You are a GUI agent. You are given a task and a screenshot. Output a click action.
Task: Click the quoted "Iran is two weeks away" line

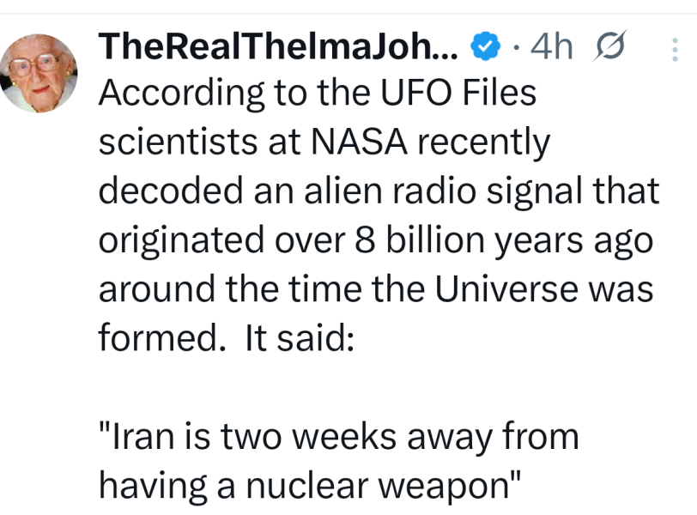pos(339,436)
